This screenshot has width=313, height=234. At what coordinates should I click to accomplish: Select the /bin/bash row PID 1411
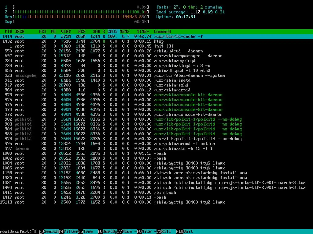[x=156, y=193]
